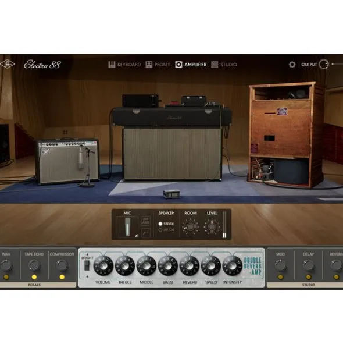The width and height of the screenshot is (343, 344).
Task: Toggle the Compressor LED
Action: [62, 277]
